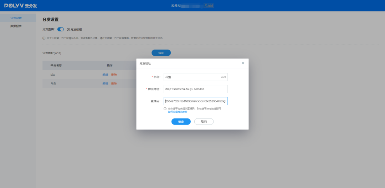Open 数据报表 in the sidebar

16,26
